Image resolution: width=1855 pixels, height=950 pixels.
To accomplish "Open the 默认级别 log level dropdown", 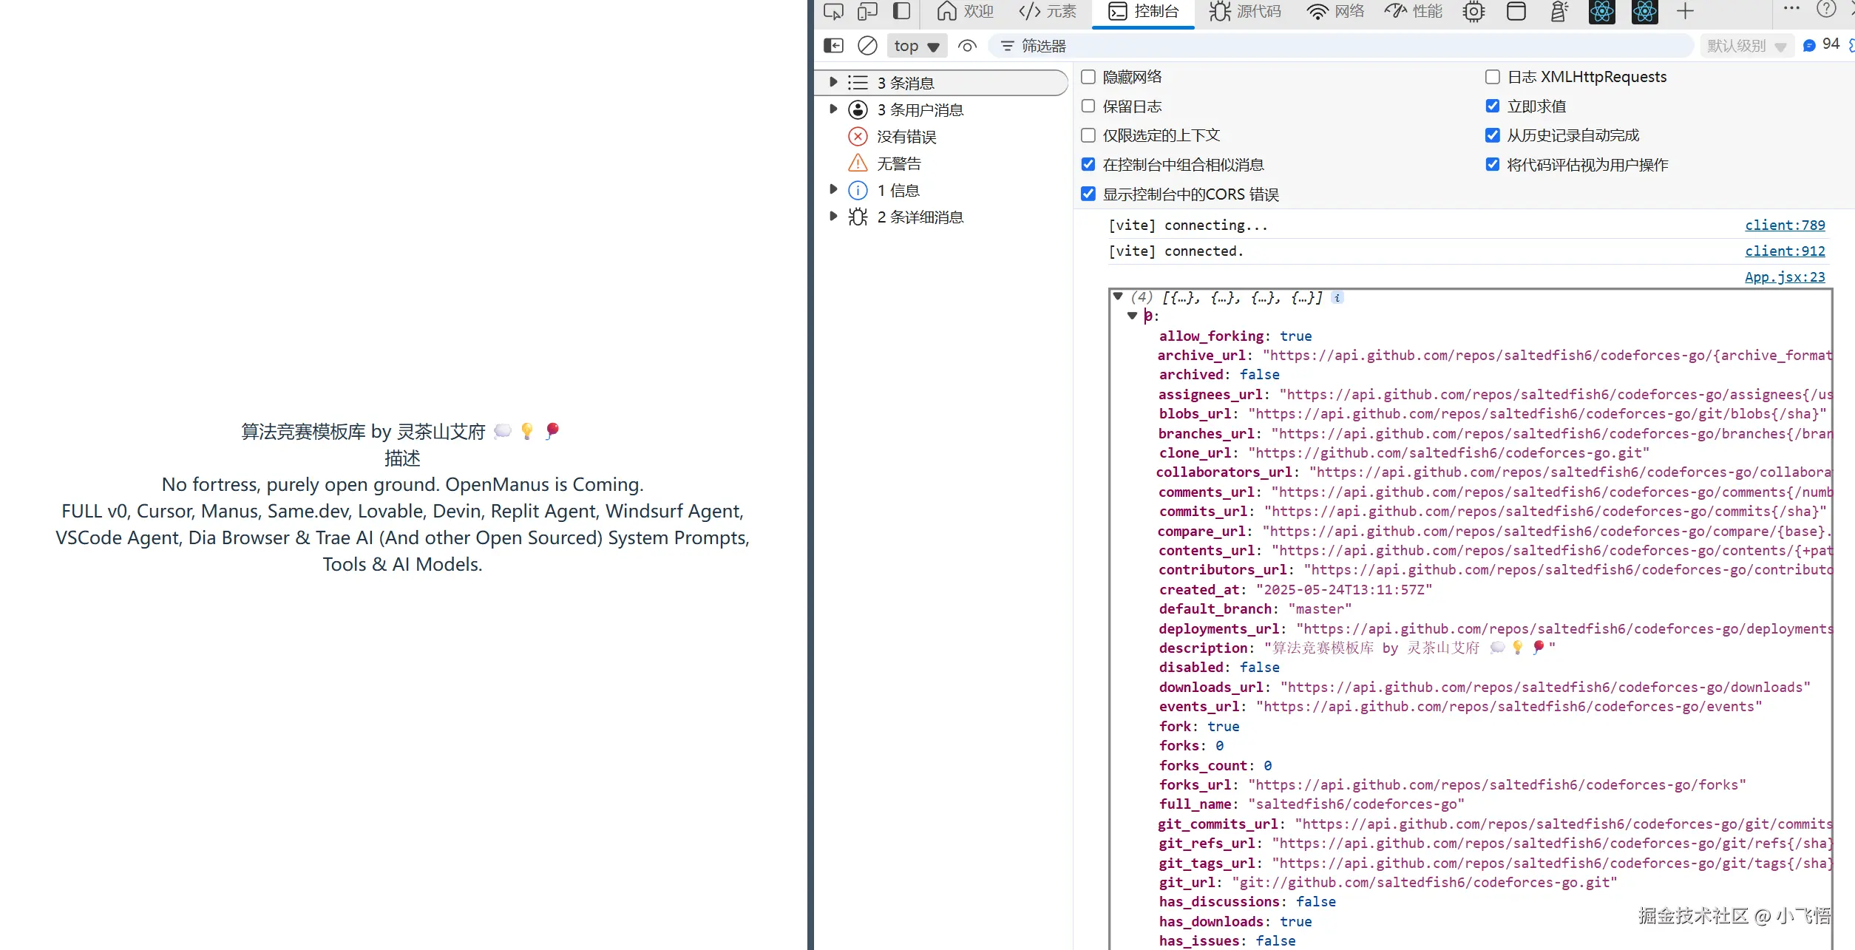I will click(x=1746, y=46).
